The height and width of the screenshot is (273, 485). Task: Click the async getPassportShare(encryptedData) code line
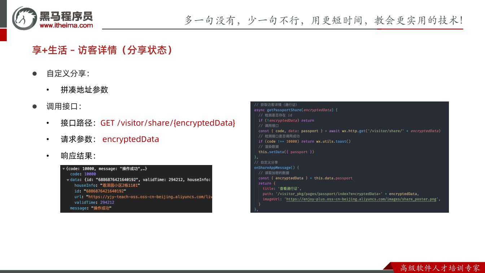point(295,110)
